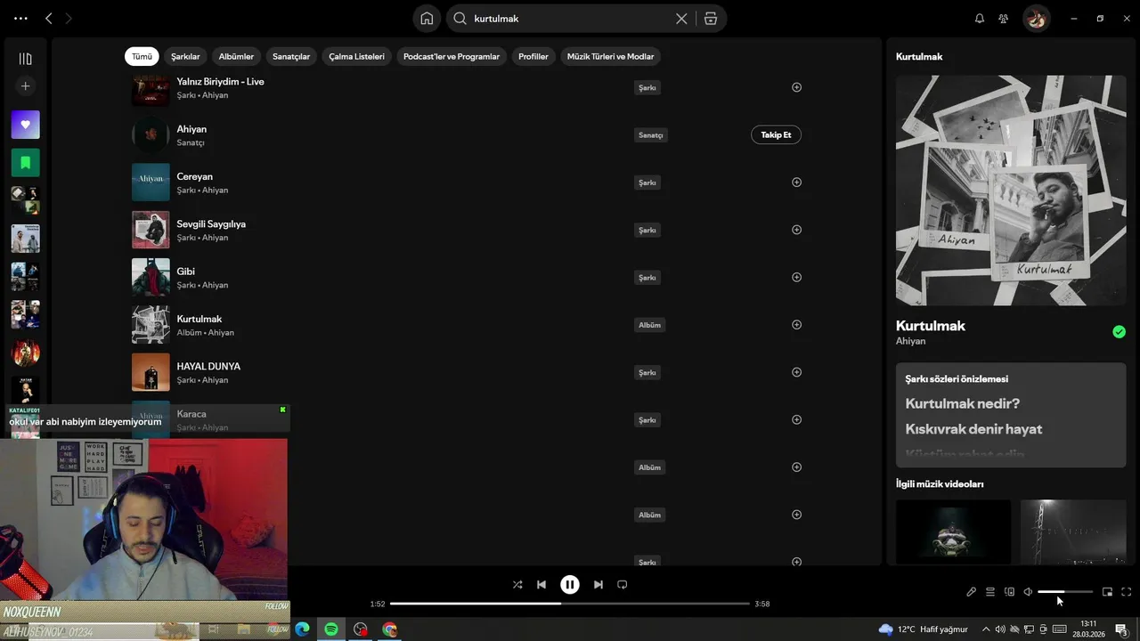Viewport: 1140px width, 641px height.
Task: Open the weather widget Hafif yağmur
Action: 924,629
